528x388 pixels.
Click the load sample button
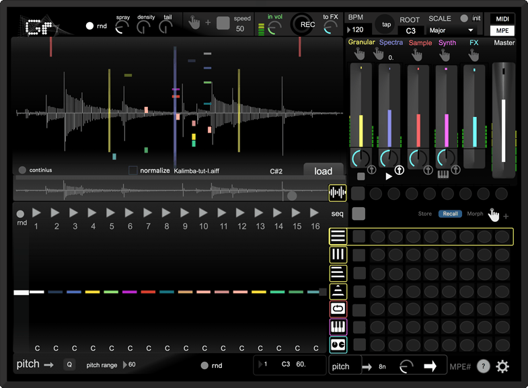323,171
